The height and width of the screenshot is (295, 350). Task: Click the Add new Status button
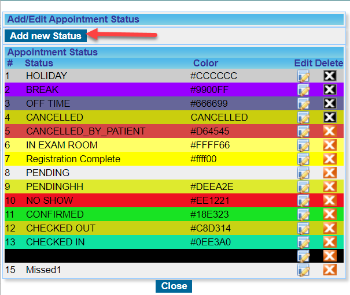tap(46, 36)
